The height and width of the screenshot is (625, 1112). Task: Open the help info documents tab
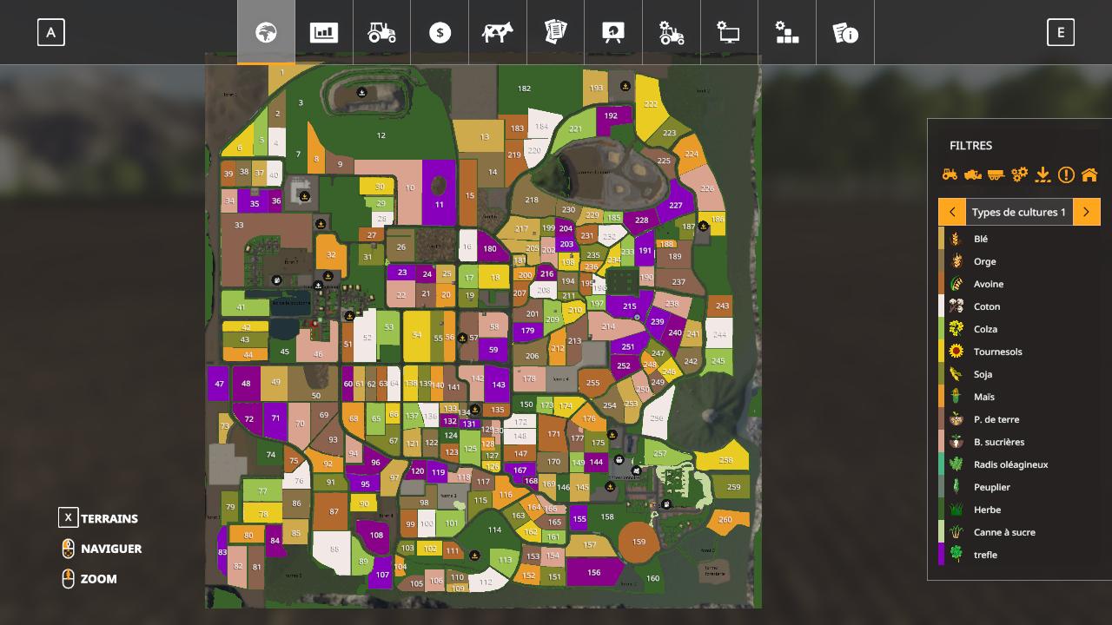[x=845, y=32]
